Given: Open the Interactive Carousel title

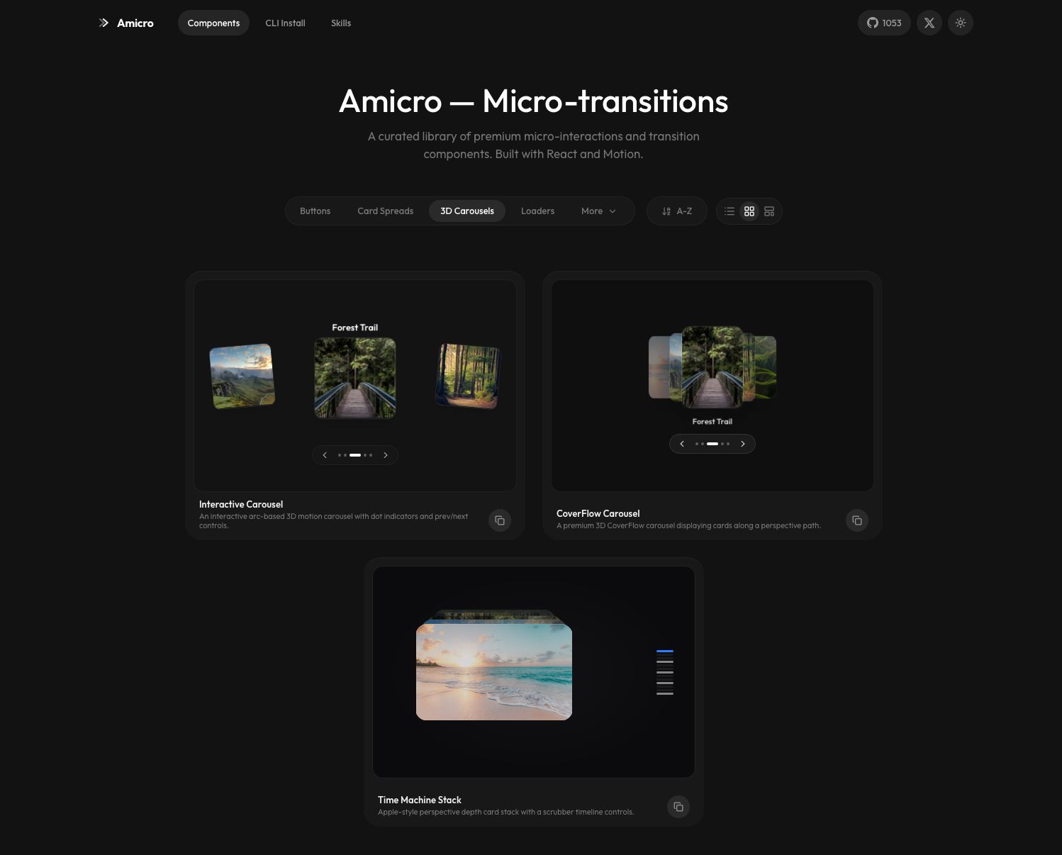Looking at the screenshot, I should click(x=241, y=505).
